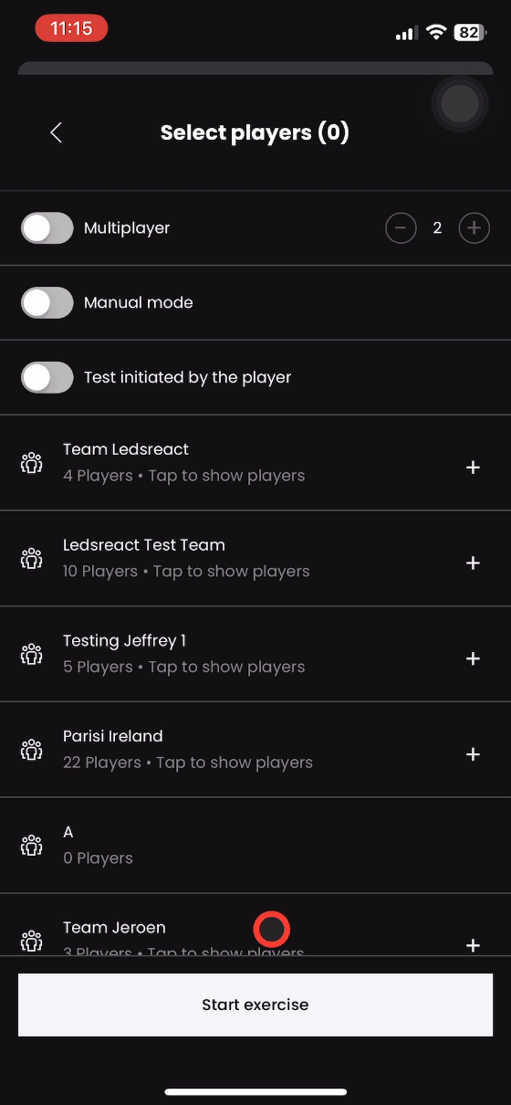Add Ledsreact Test Team with plus icon
Viewport: 511px width, 1105px height.
(x=473, y=563)
